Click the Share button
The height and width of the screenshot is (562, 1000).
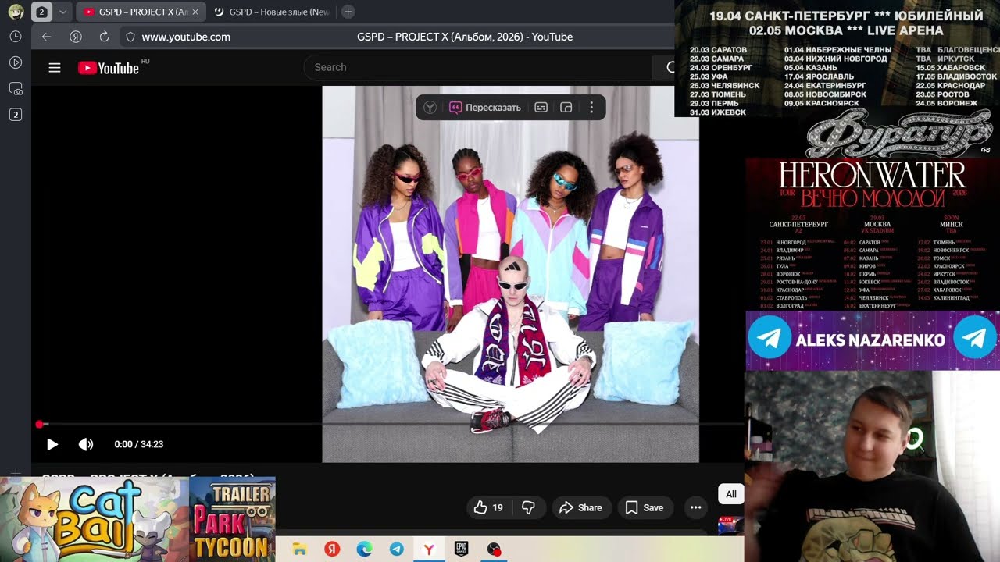pyautogui.click(x=580, y=507)
